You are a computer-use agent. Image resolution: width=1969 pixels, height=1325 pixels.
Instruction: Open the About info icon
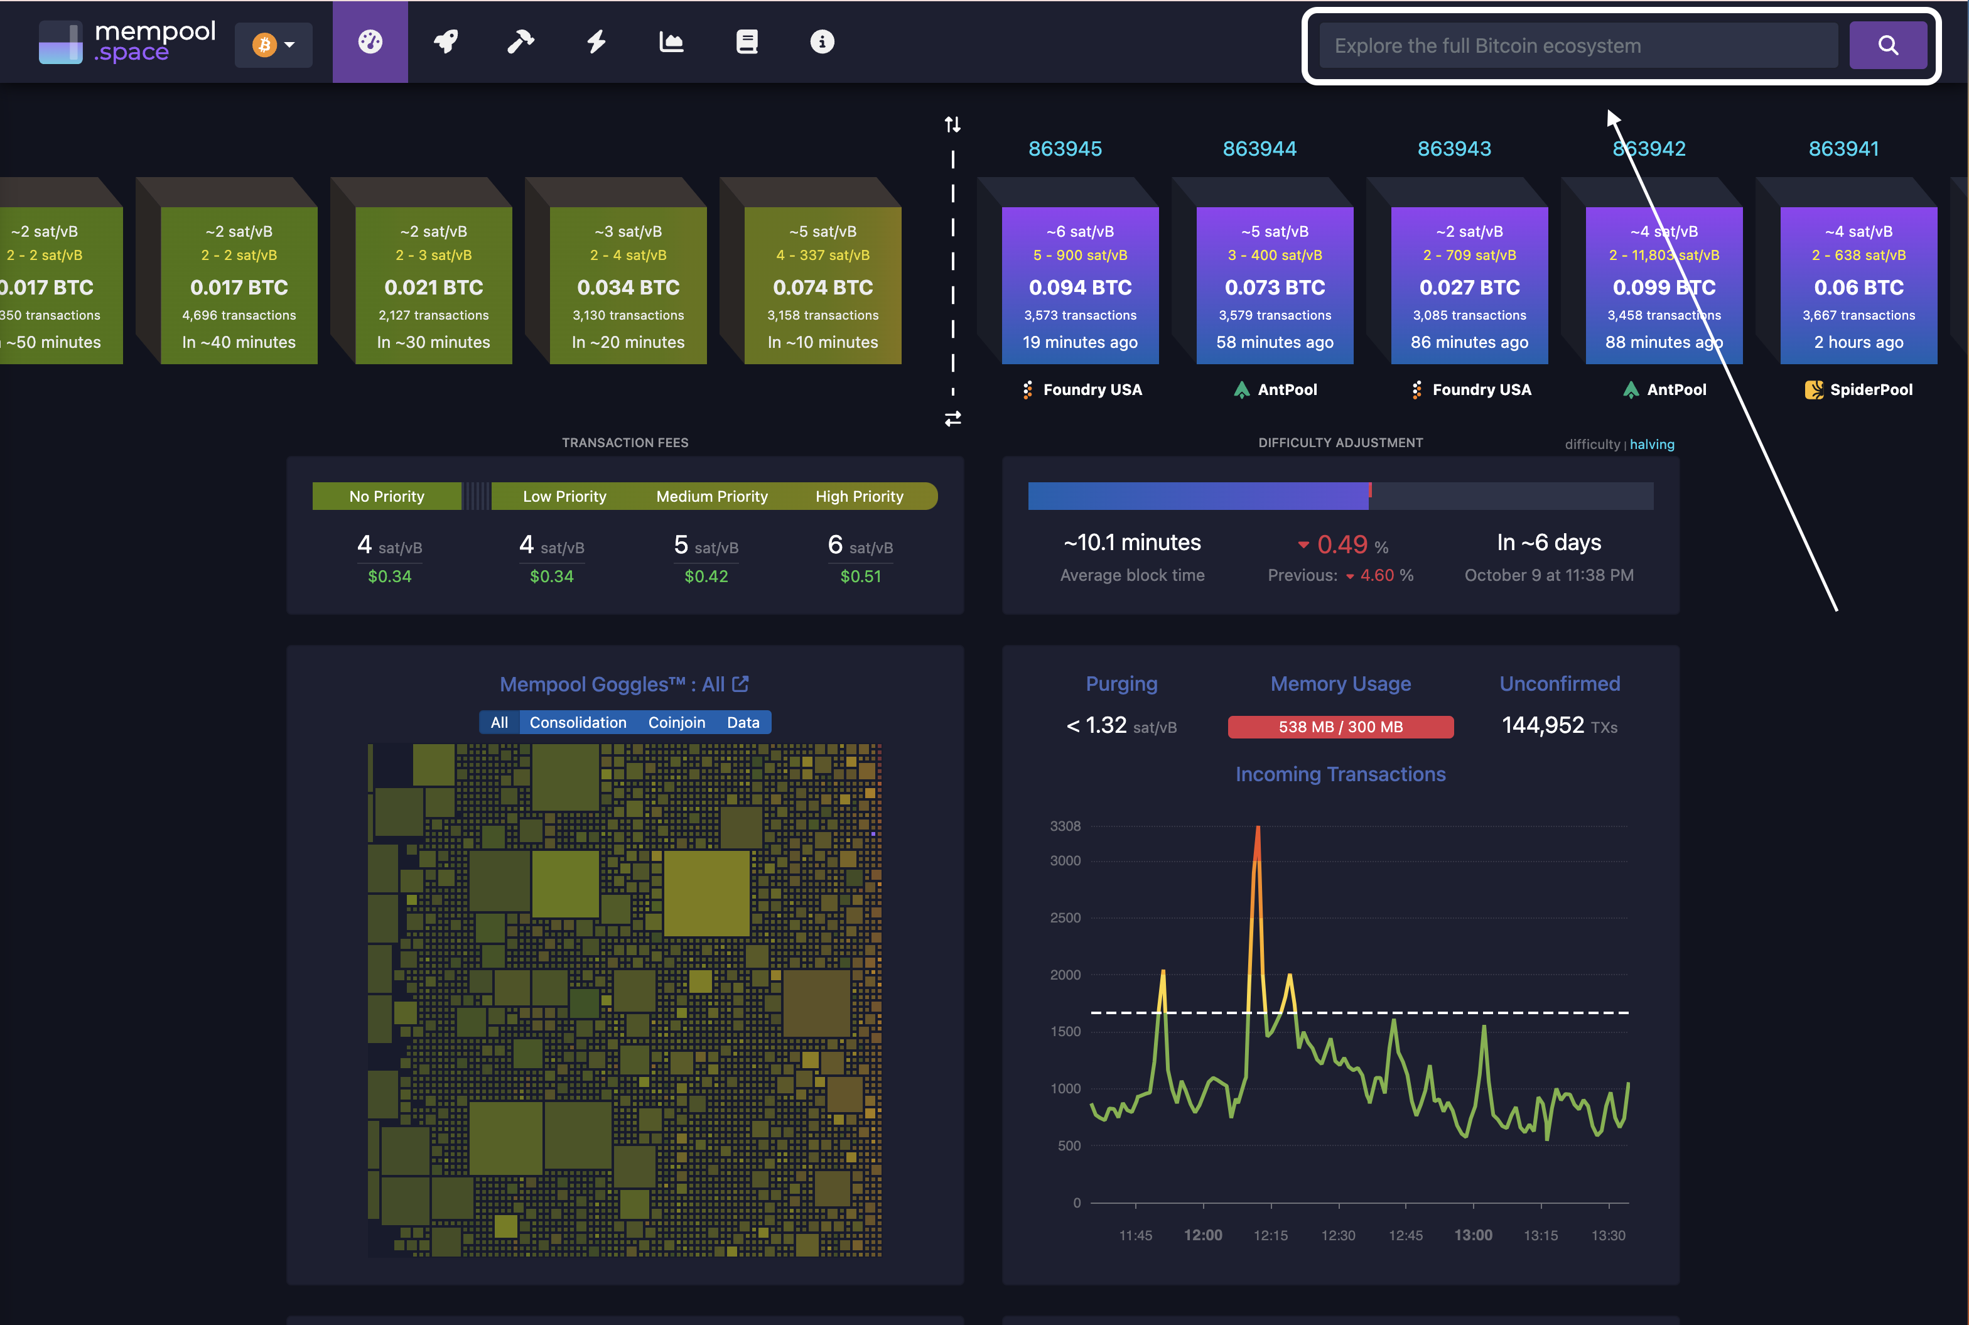[822, 41]
